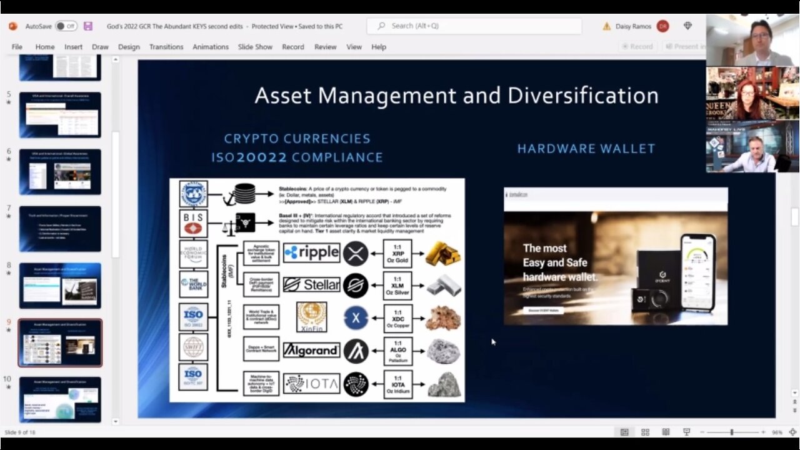The width and height of the screenshot is (800, 450).
Task: Switch to the Home tab
Action: [45, 47]
